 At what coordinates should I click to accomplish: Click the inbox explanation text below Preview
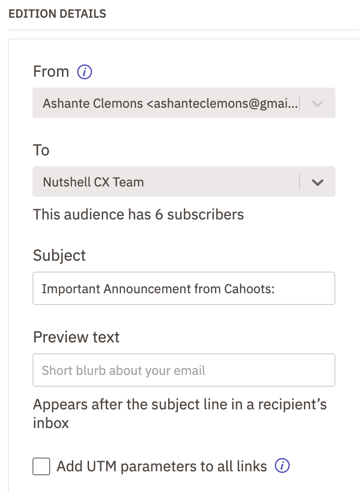point(179,412)
